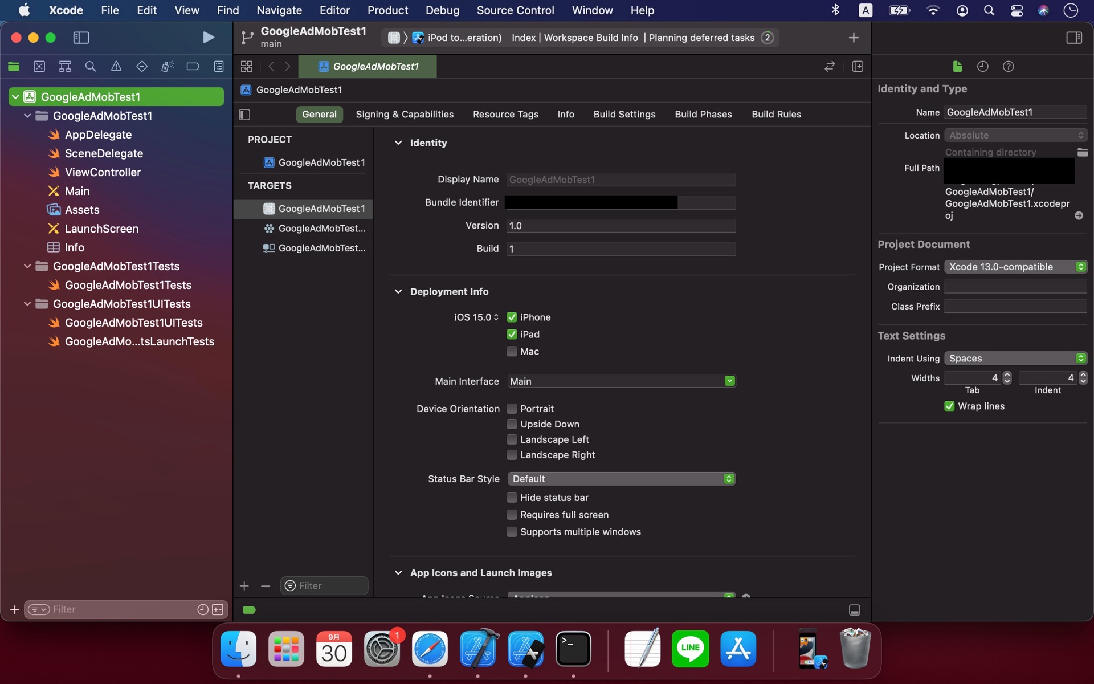Collapse the GoogleAdMobTest1UITests folder

coord(27,304)
